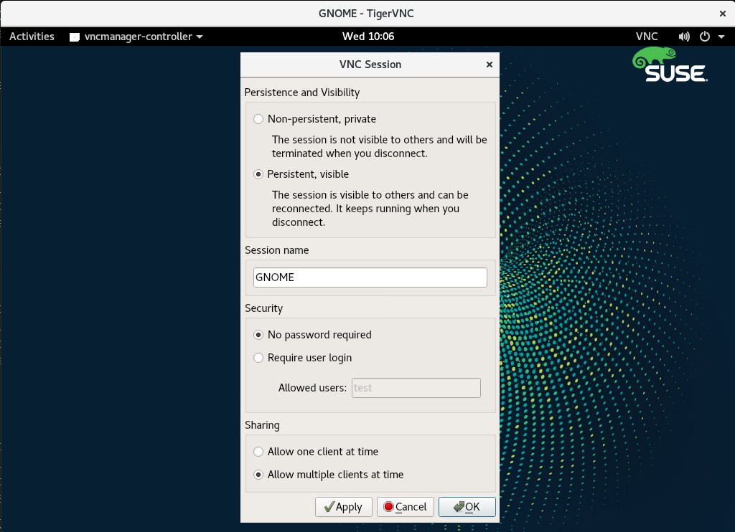Select Non-persistent, private option
Image resolution: width=735 pixels, height=532 pixels.
(258, 119)
